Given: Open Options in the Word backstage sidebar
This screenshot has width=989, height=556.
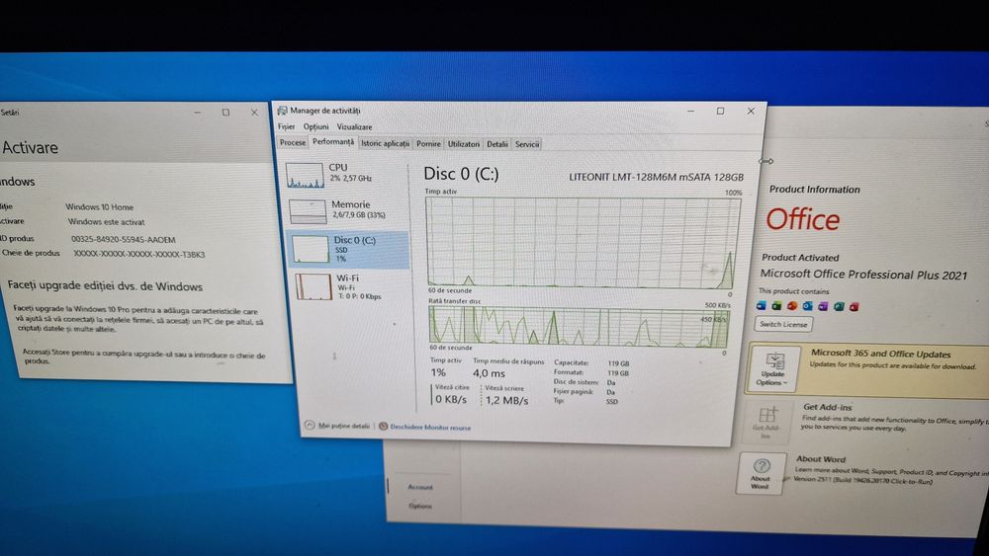Looking at the screenshot, I should (x=420, y=506).
